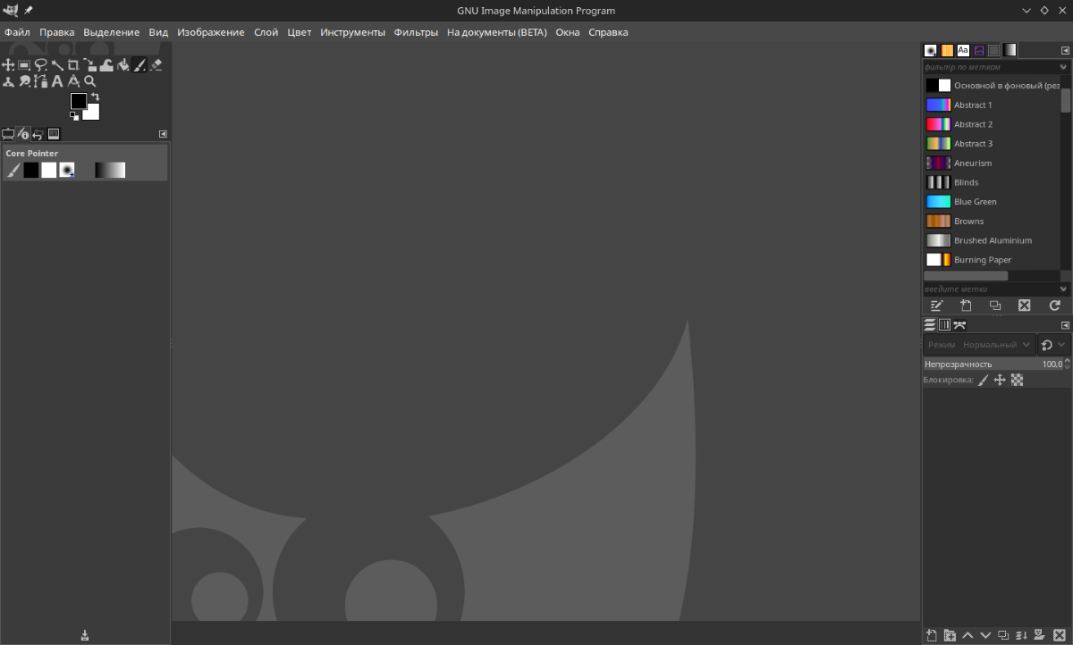Select the Smudge tool
The image size is (1073, 645).
pos(24,81)
